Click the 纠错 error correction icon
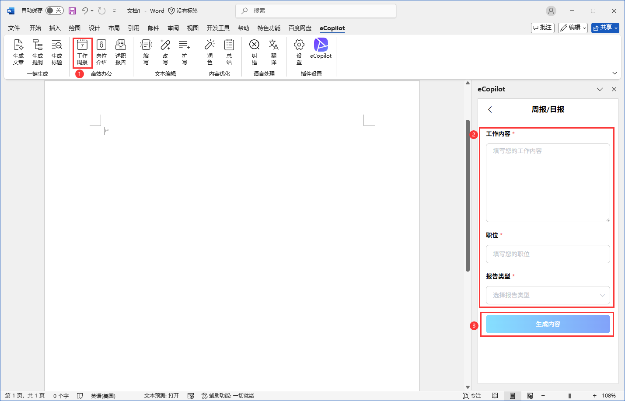This screenshot has width=625, height=401. (255, 52)
